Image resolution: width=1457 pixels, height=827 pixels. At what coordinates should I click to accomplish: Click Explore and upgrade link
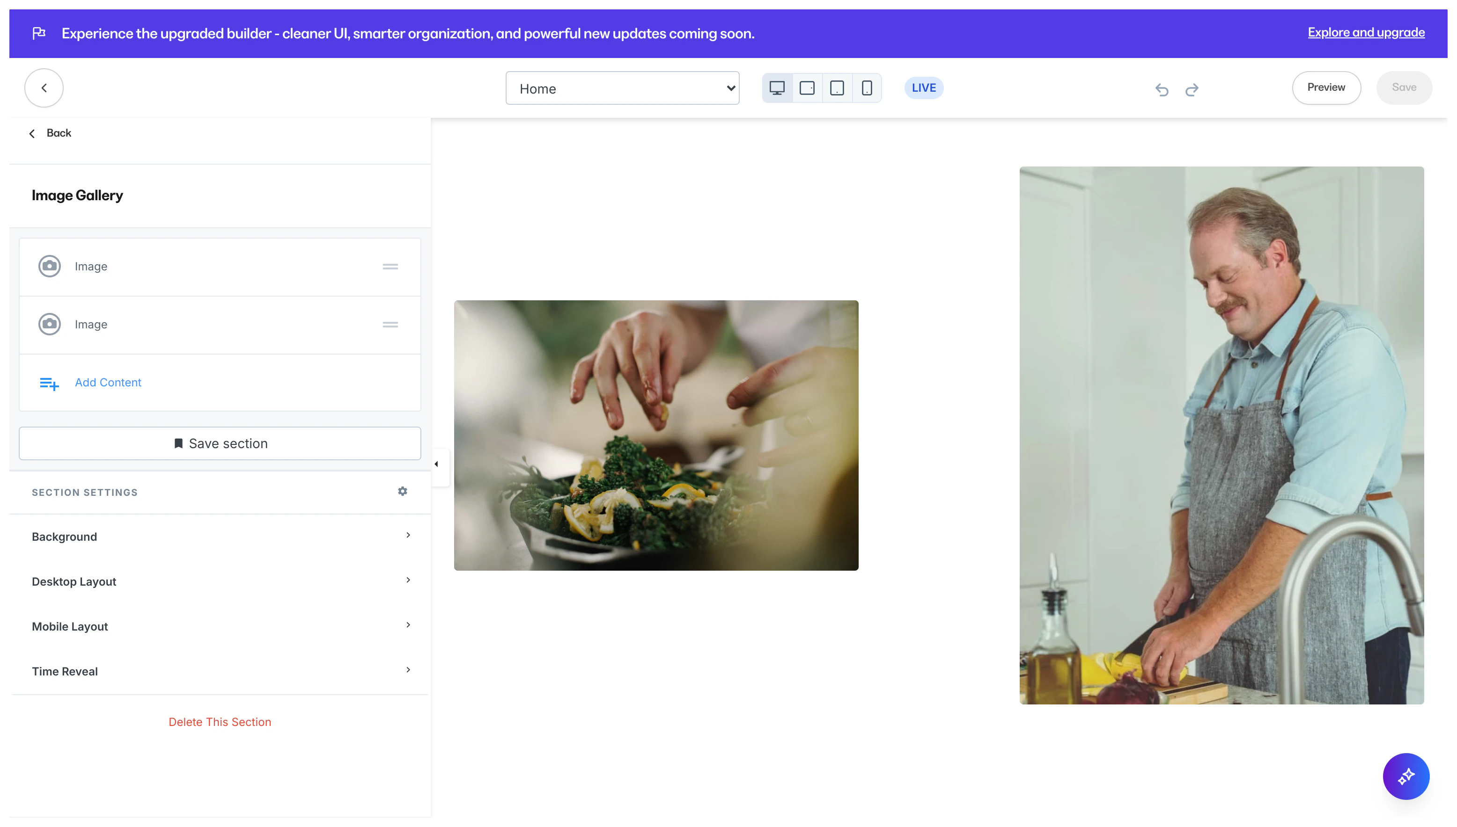1366,32
